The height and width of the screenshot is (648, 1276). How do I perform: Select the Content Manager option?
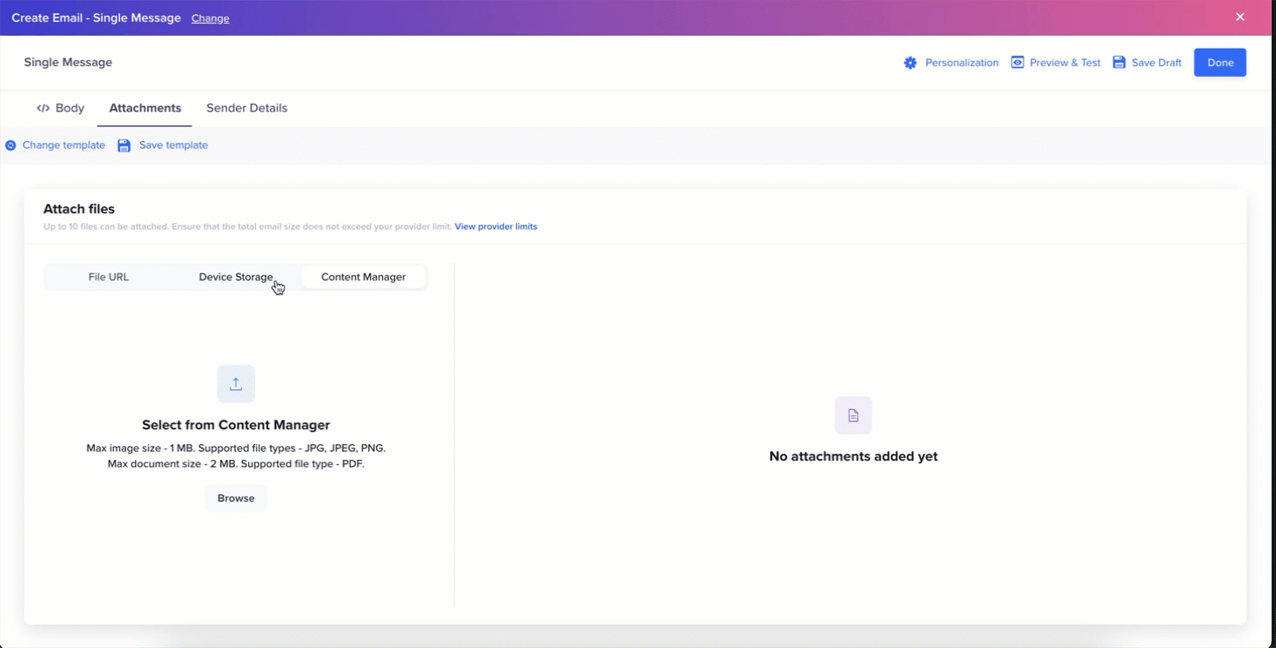tap(363, 276)
